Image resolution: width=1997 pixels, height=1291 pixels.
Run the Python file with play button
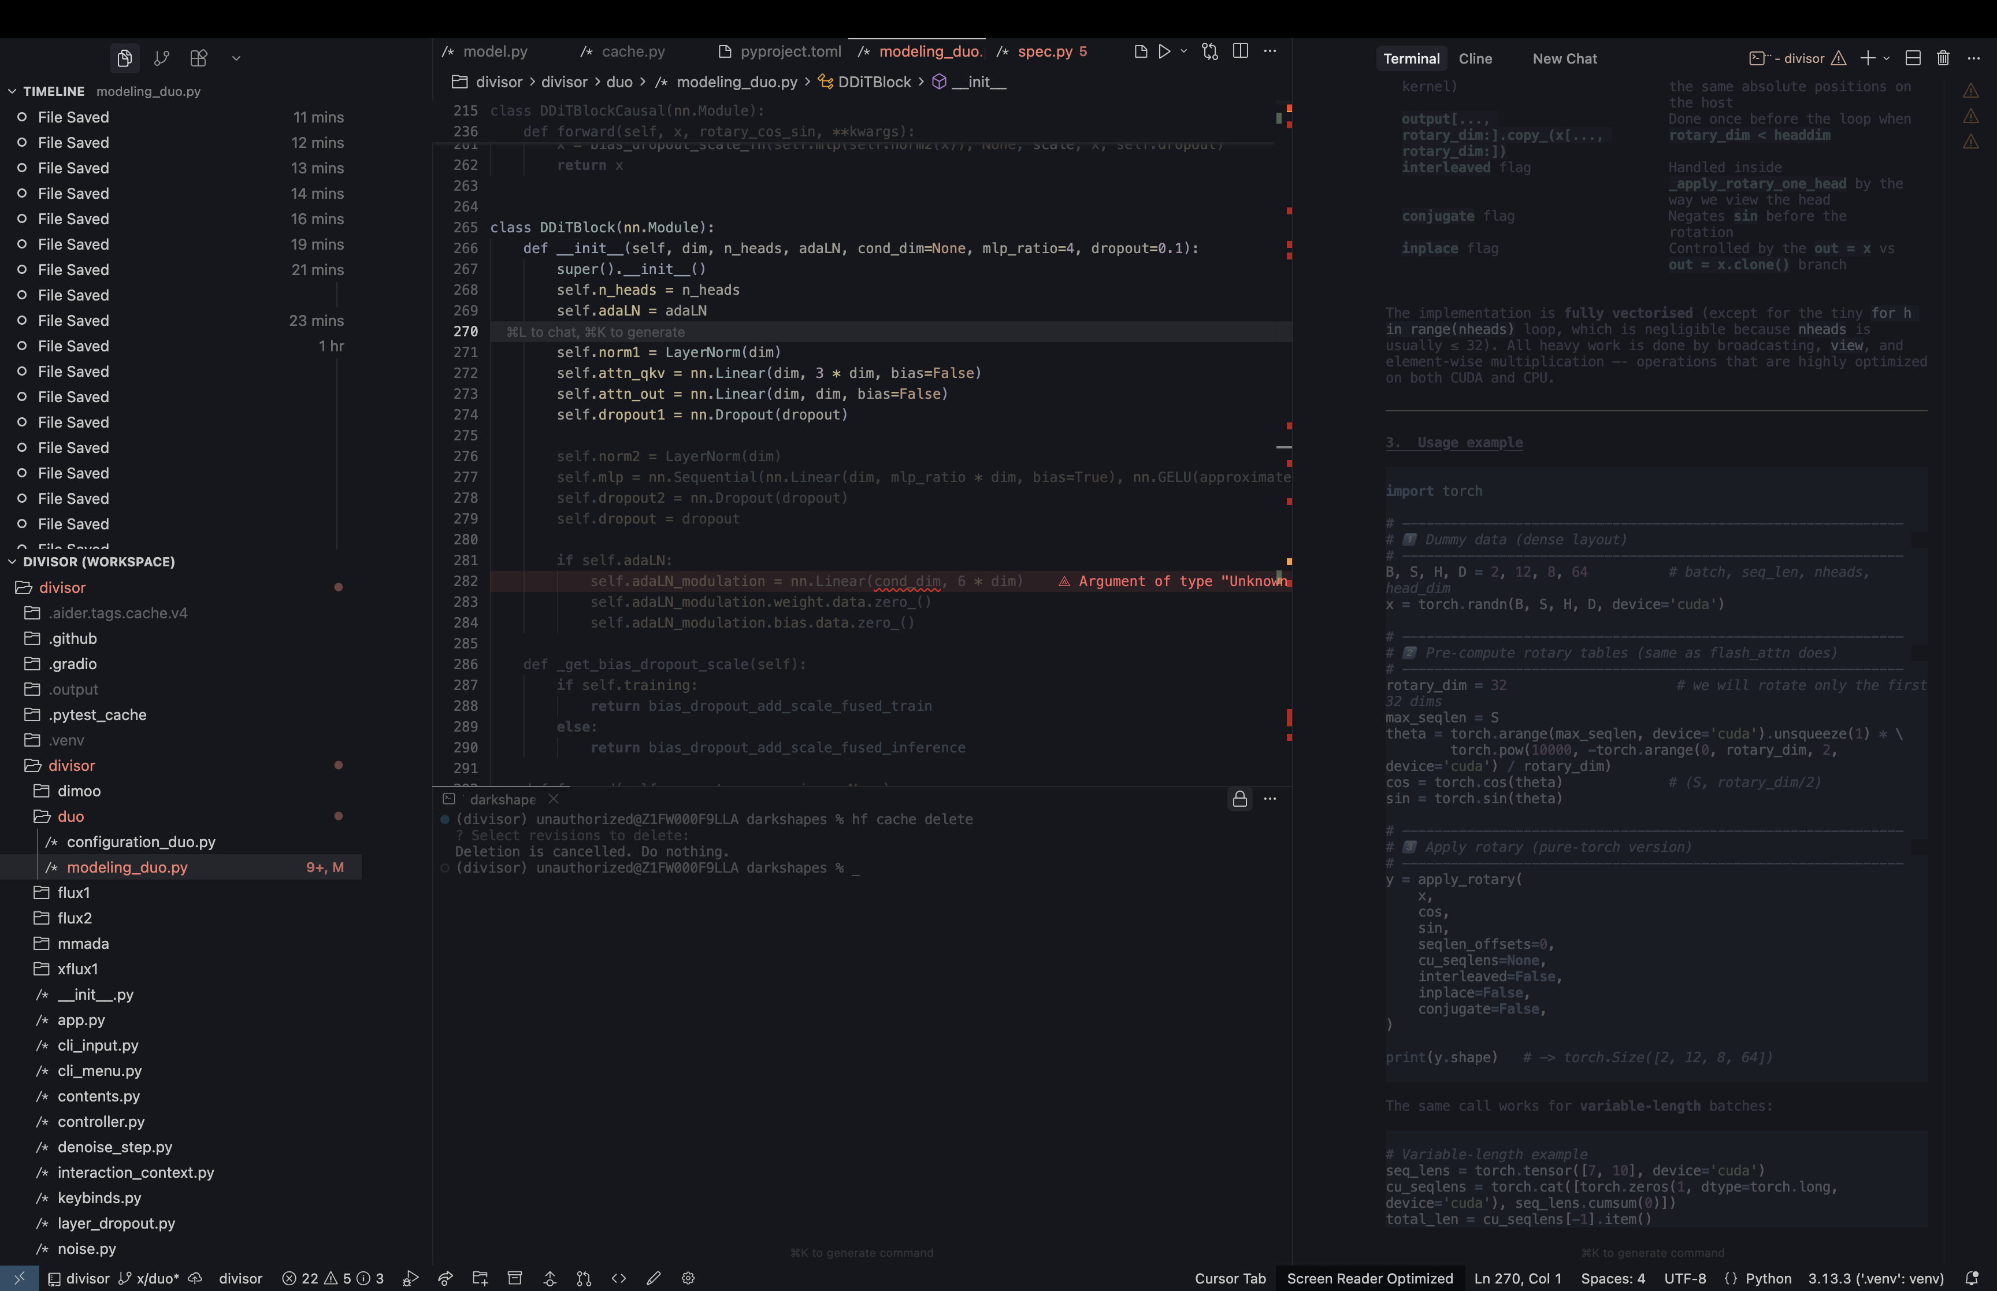pos(1164,51)
